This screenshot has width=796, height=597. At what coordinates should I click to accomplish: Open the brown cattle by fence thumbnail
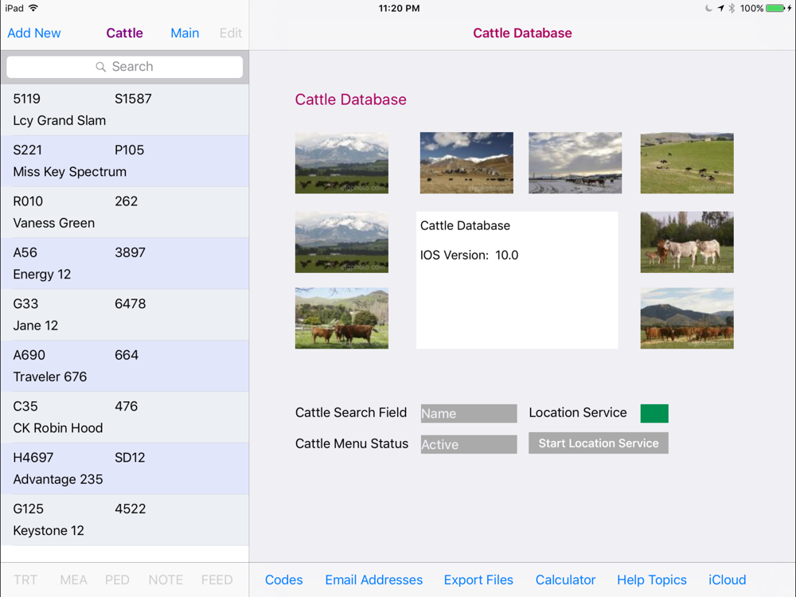pyautogui.click(x=341, y=318)
